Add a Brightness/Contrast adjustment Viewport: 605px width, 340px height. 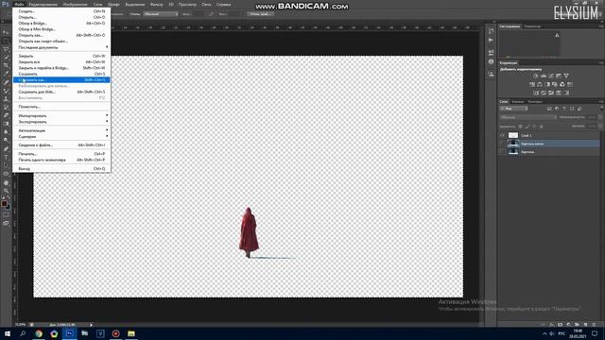(x=536, y=76)
